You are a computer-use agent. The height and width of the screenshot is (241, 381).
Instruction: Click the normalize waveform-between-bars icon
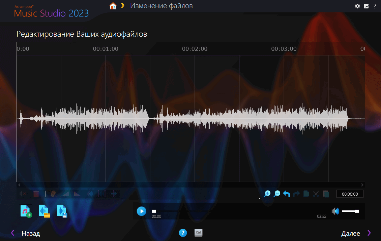pyautogui.click(x=102, y=194)
